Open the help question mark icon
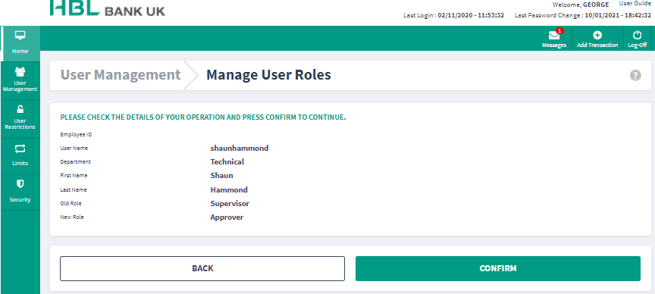 coord(635,75)
